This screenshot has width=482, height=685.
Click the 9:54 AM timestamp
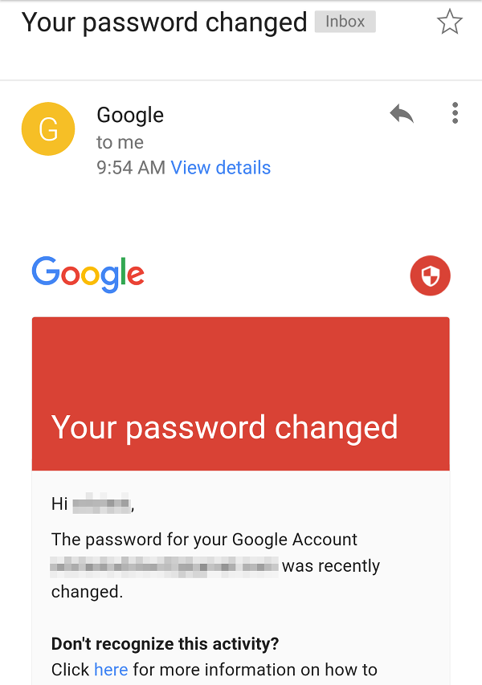pos(133,168)
